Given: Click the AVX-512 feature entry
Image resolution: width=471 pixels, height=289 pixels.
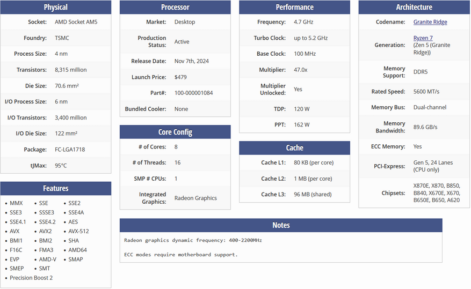Looking at the screenshot, I should pyautogui.click(x=78, y=232).
